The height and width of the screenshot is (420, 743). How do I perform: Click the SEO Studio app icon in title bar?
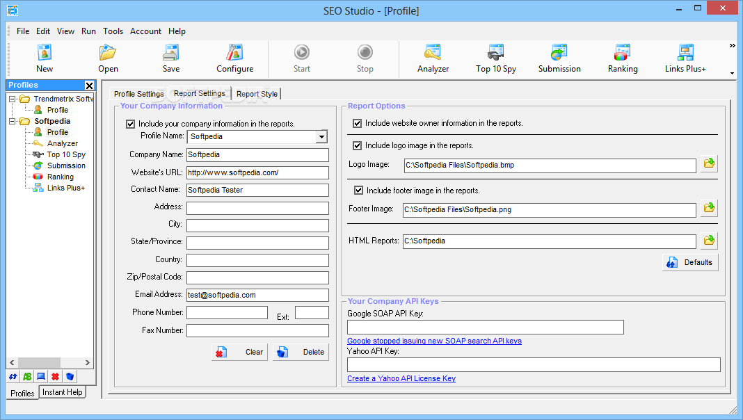12,10
